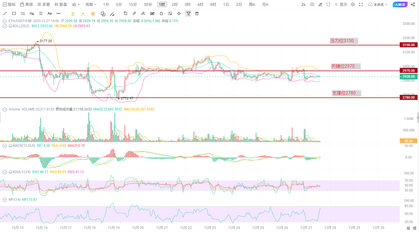Switch to the 30分 timeframe
This screenshot has width=419, height=232.
(148, 4)
